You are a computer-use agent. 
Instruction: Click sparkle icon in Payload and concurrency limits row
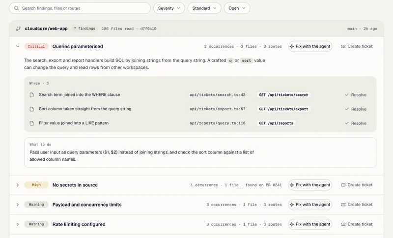coord(292,205)
